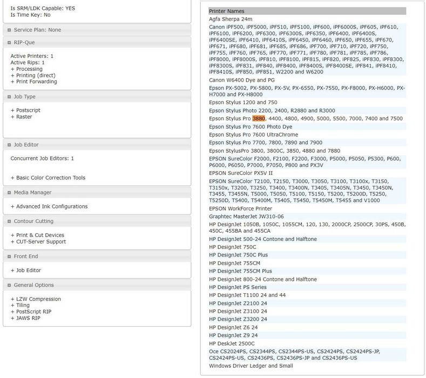Screen dimensions: 426x378
Task: Click the + JAWS RIP option
Action: tap(25, 318)
